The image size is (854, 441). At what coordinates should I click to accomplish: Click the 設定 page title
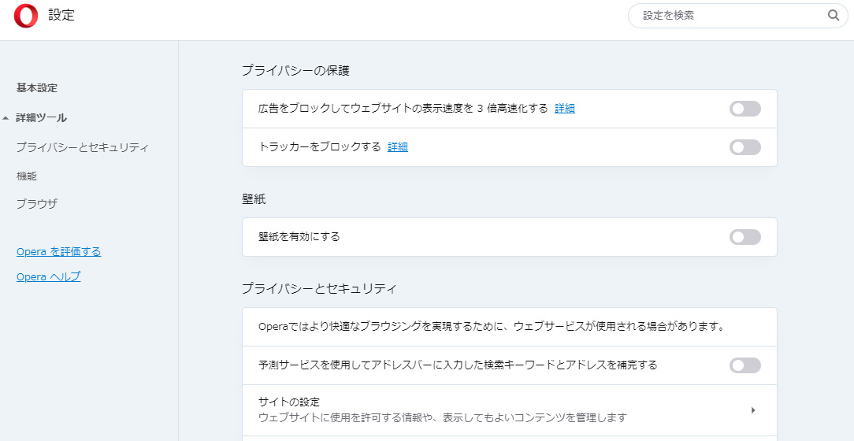tap(61, 15)
